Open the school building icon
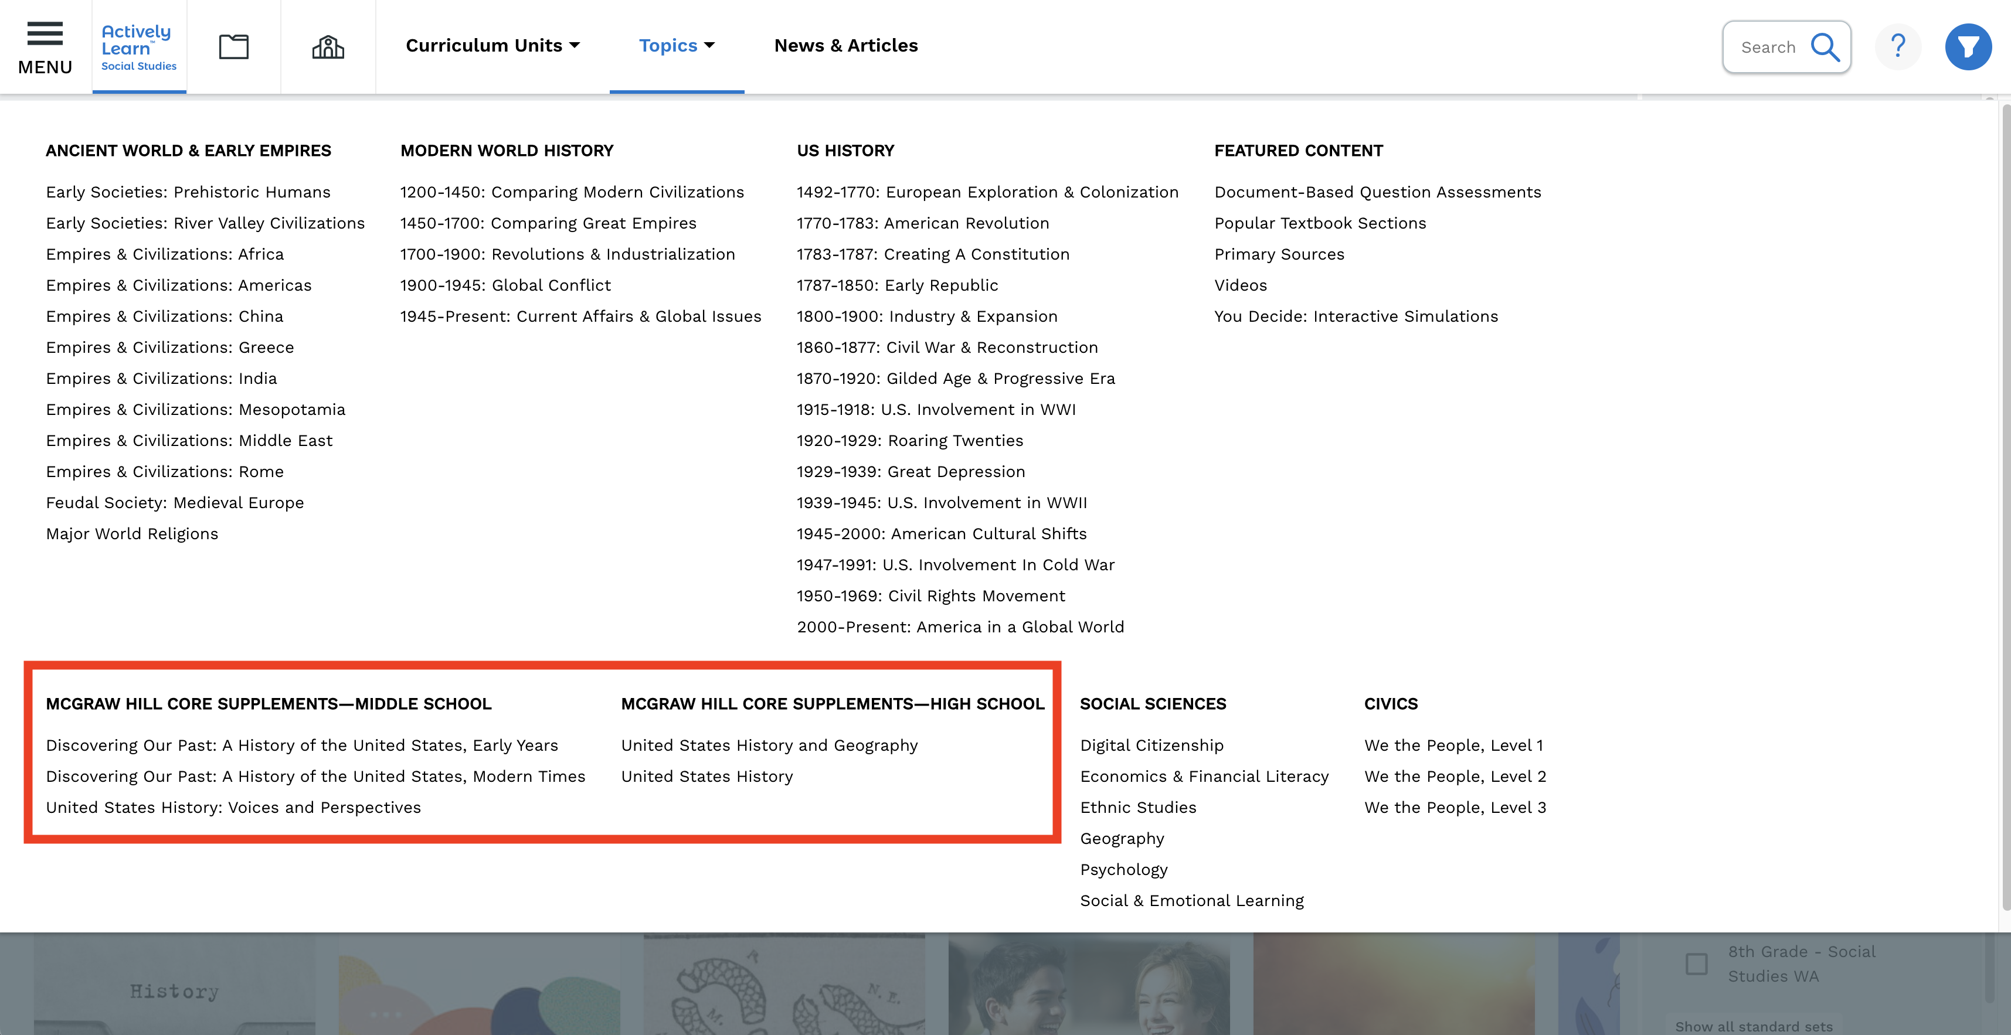This screenshot has height=1035, width=2011. tap(328, 47)
